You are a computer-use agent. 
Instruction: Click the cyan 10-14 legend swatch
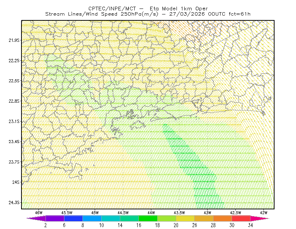coord(111,218)
